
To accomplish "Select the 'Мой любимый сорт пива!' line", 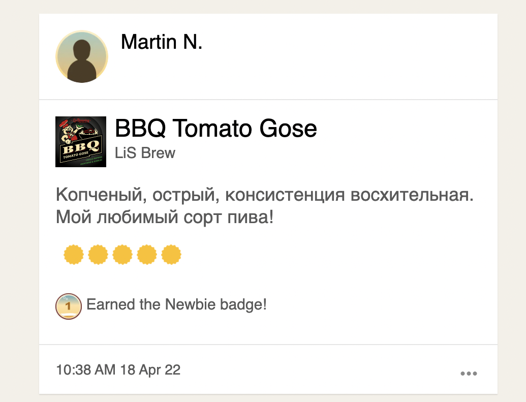I will click(164, 217).
